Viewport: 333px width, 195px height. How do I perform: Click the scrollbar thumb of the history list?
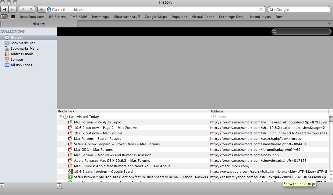click(331, 119)
